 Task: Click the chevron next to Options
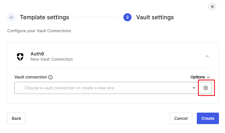point(208,77)
